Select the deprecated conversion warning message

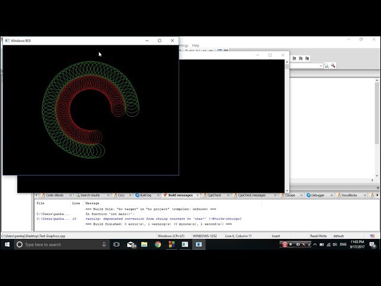click(163, 219)
